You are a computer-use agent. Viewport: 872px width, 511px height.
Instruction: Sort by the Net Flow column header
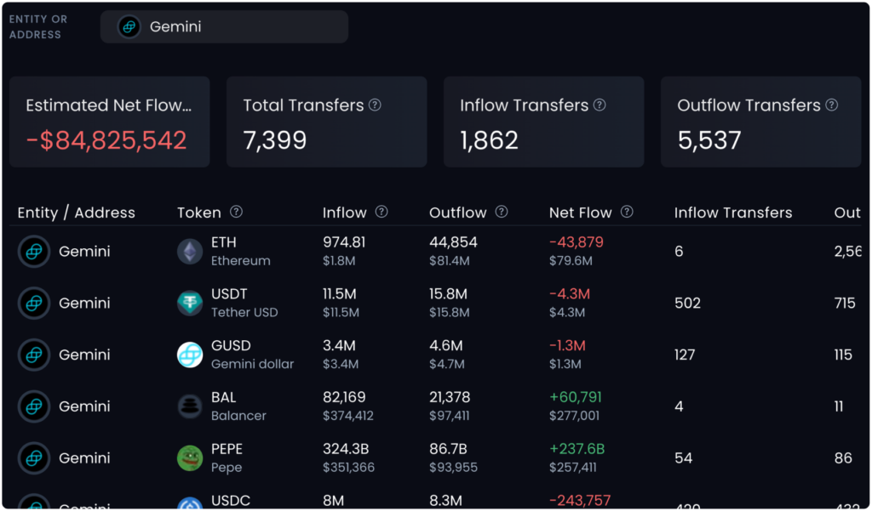tap(581, 213)
